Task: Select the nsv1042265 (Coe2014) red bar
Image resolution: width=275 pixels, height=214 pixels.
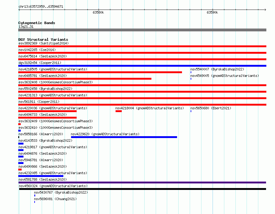Action: (x=142, y=53)
